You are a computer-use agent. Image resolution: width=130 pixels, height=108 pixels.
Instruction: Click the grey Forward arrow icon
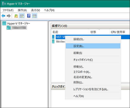click(9, 16)
